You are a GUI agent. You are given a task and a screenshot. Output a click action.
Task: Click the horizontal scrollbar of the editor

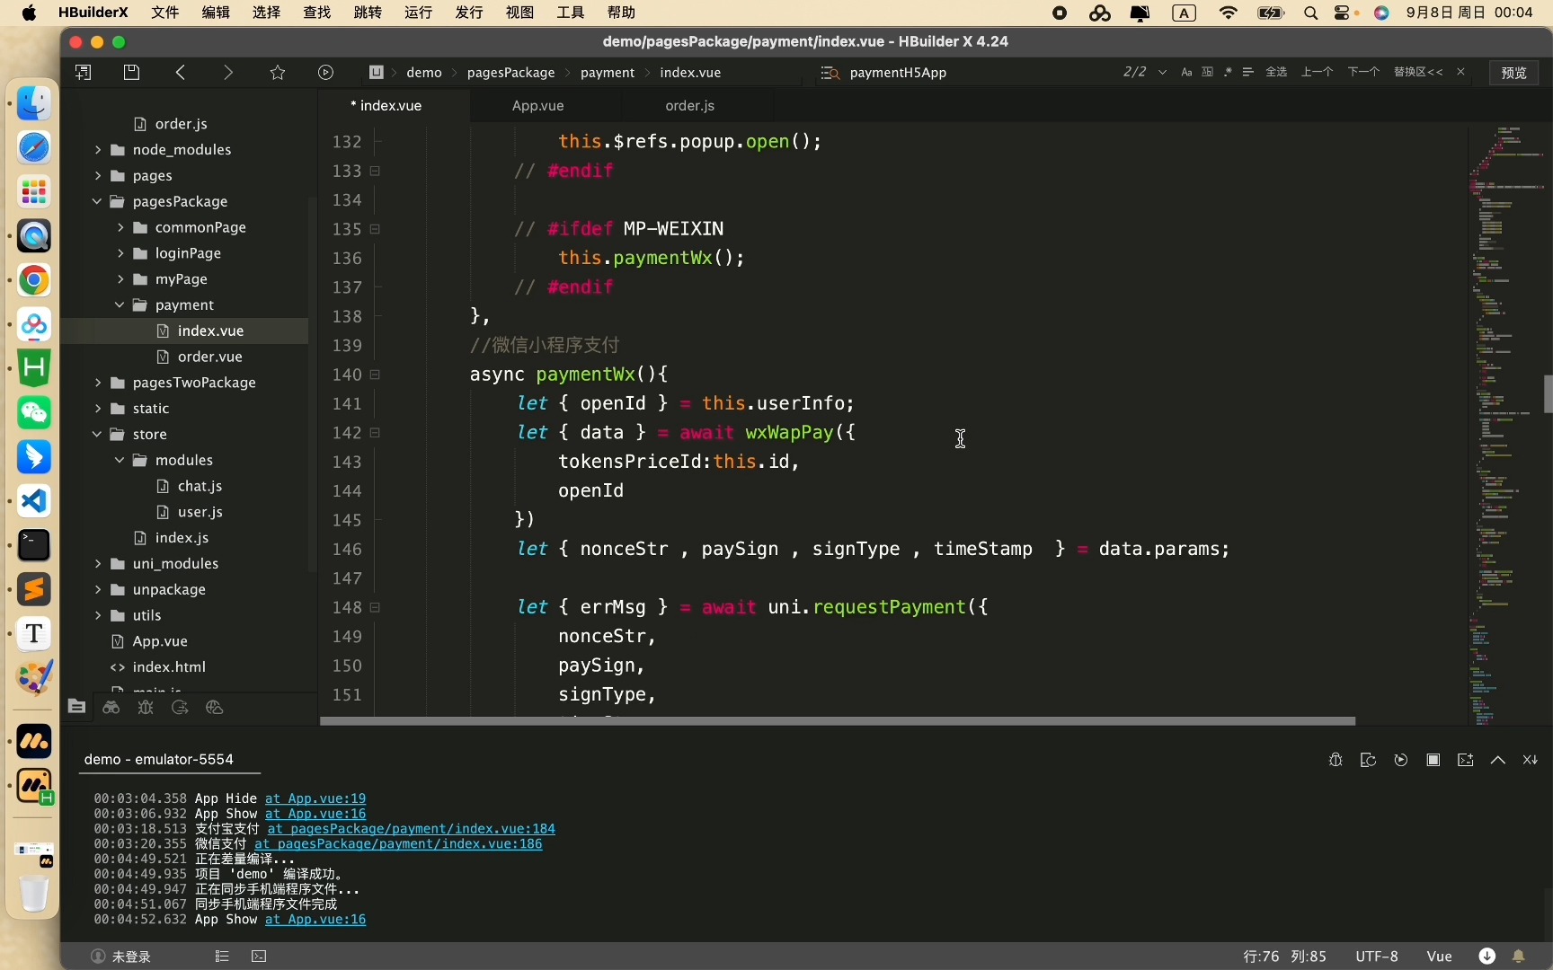tap(838, 720)
